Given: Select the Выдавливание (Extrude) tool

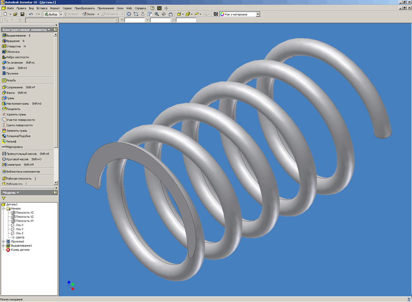Looking at the screenshot, I should (16, 35).
